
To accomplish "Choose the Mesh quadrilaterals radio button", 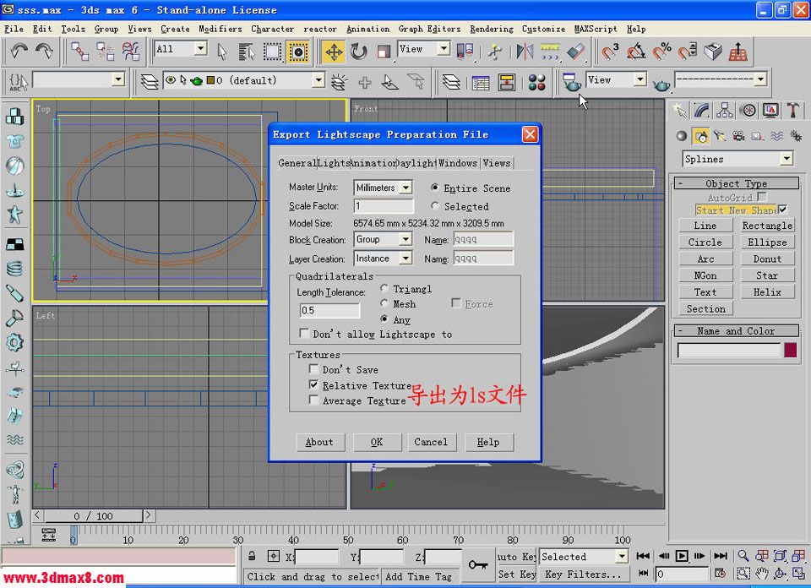I will (384, 303).
